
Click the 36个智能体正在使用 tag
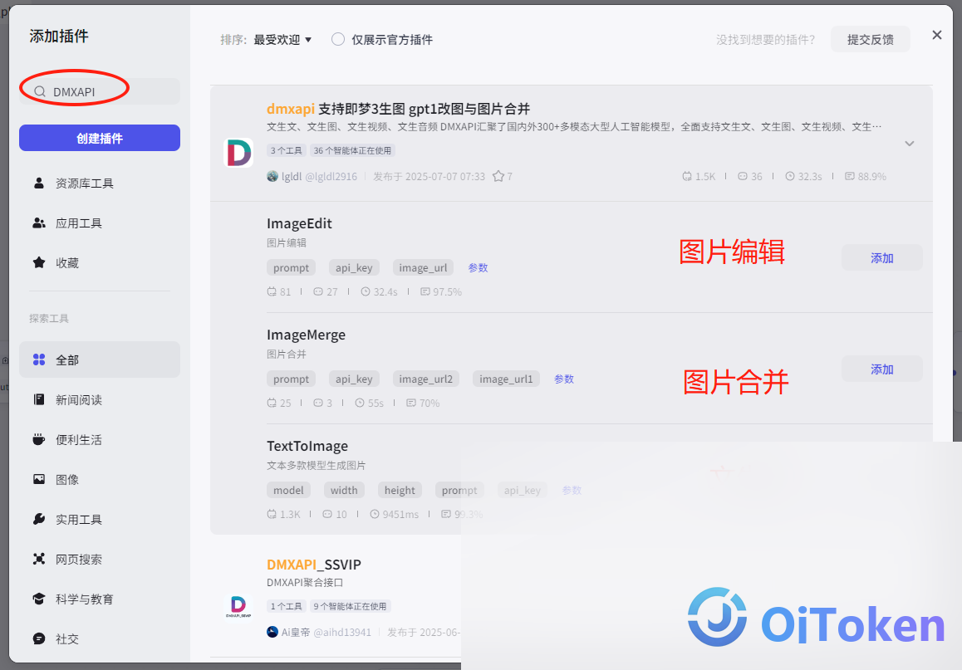click(352, 150)
